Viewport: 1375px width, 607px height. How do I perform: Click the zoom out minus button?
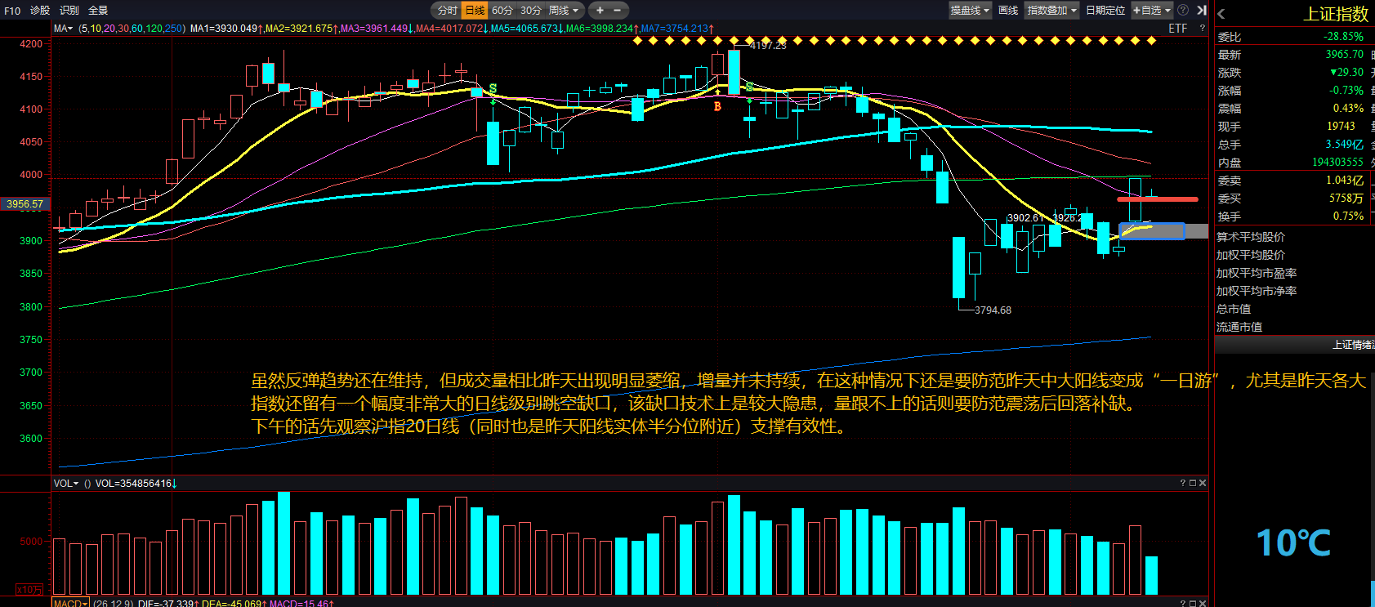pos(617,11)
